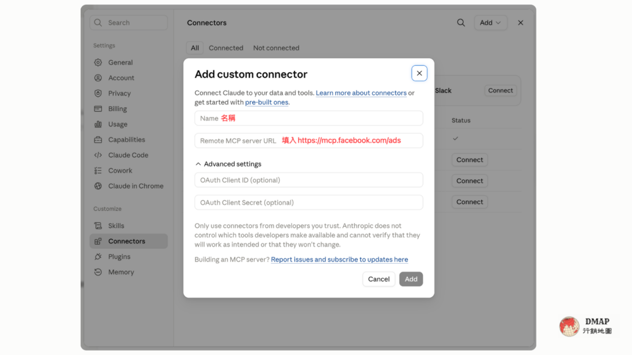This screenshot has height=355, width=632.
Task: Click the checkmark under Status column
Action: click(455, 139)
